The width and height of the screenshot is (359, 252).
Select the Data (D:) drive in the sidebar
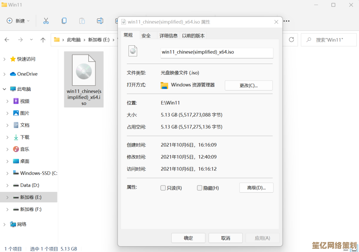tap(29, 185)
